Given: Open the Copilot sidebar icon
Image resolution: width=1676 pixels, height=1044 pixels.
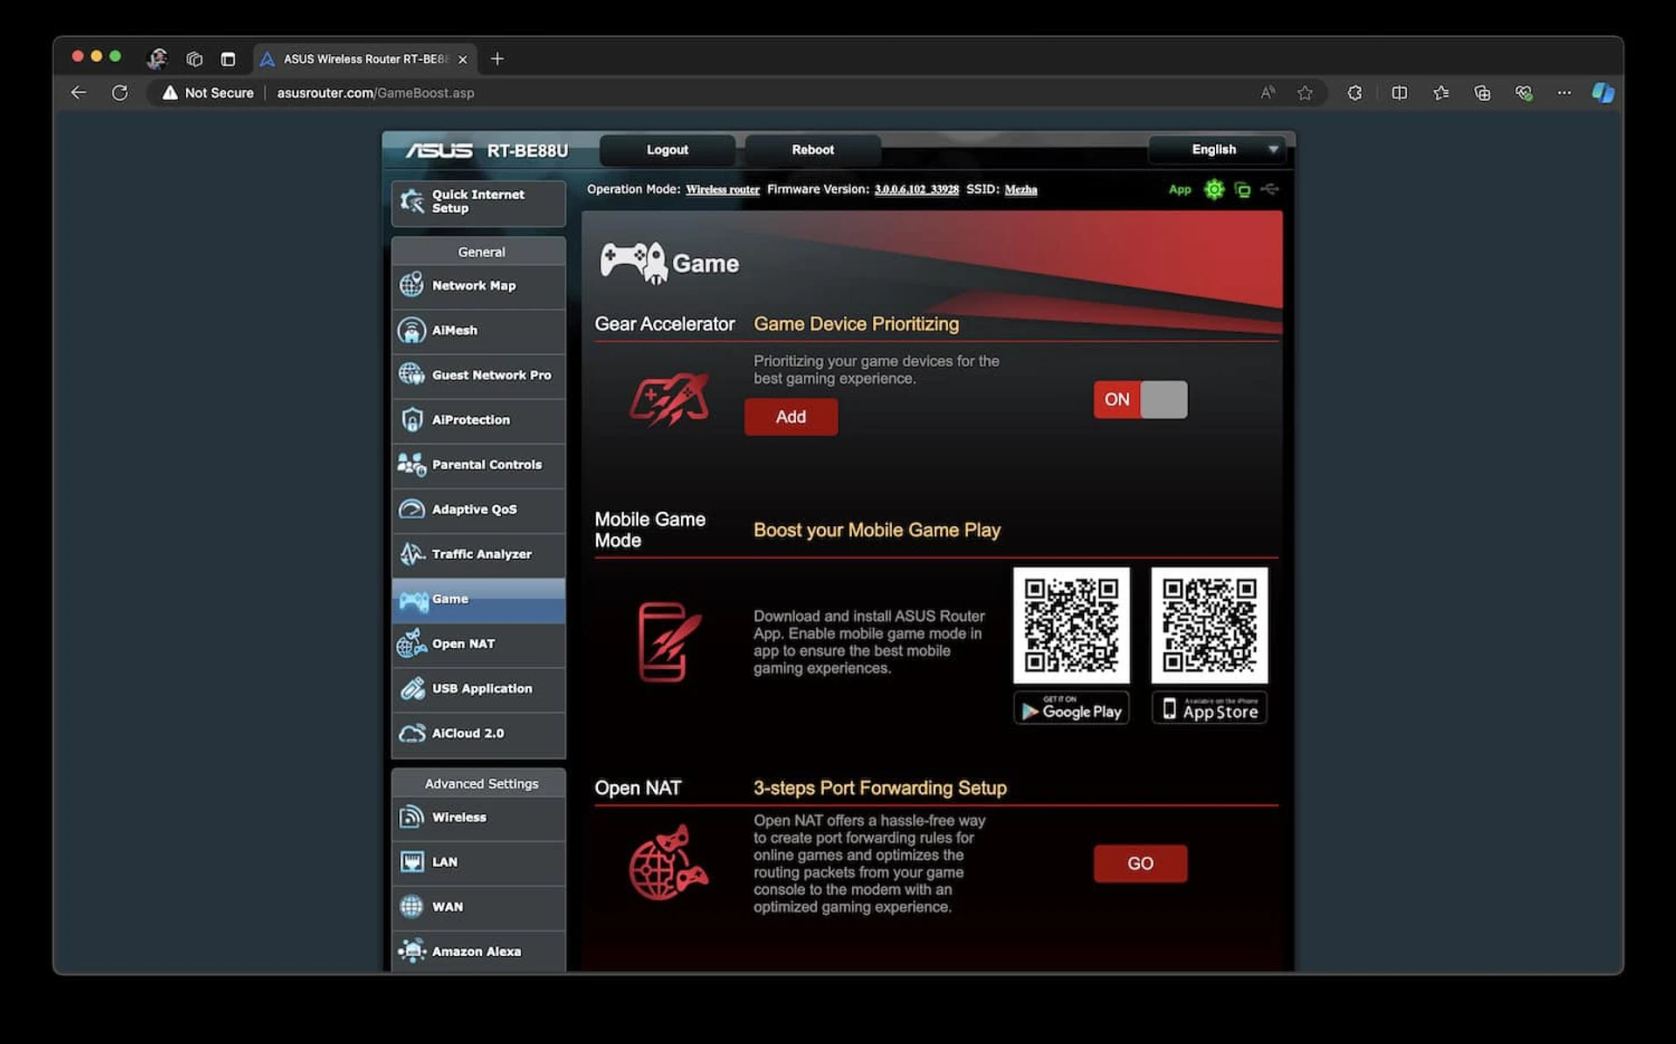Looking at the screenshot, I should [1603, 92].
